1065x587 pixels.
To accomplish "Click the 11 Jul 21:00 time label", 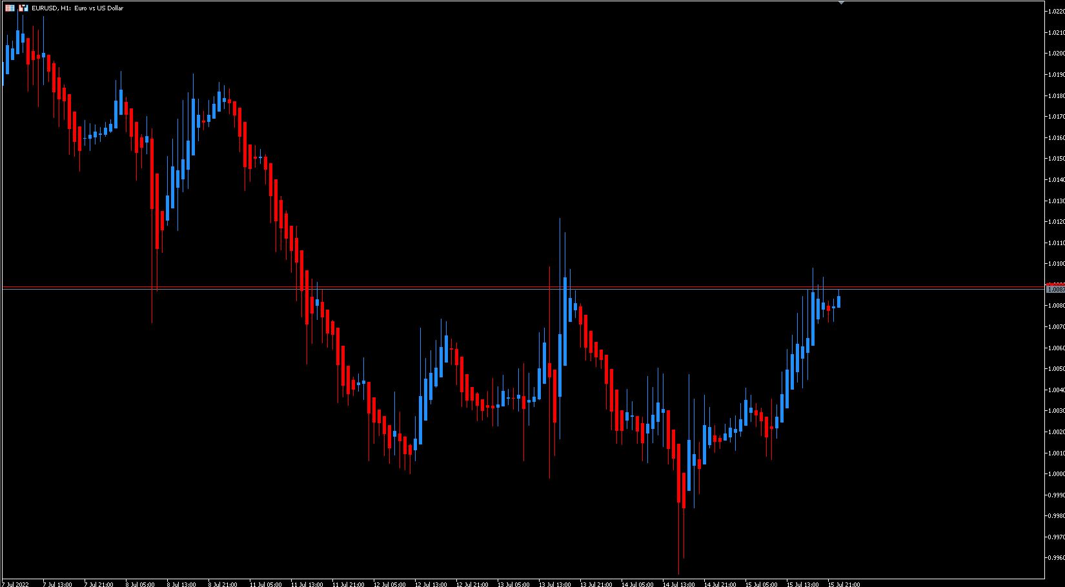I will 349,584.
